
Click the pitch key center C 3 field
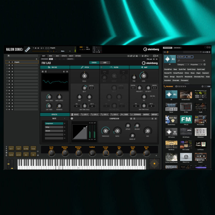(x=91, y=88)
